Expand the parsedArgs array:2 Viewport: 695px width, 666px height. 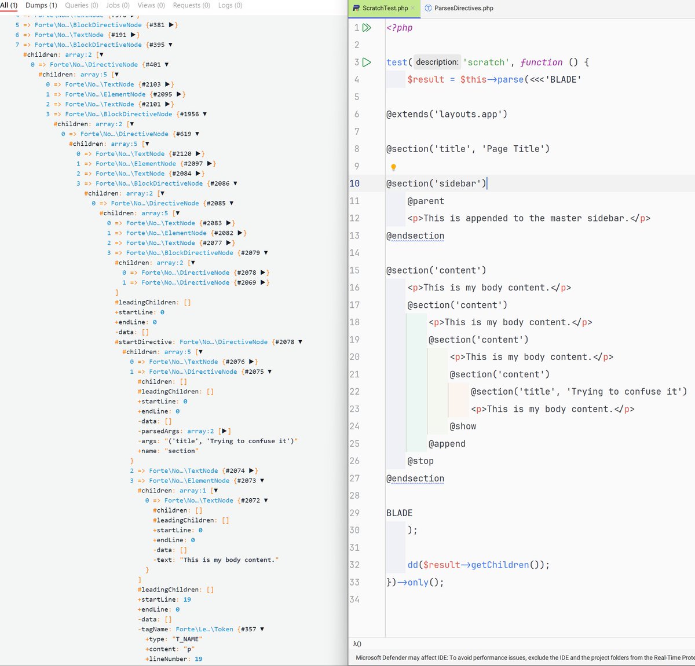click(x=225, y=431)
